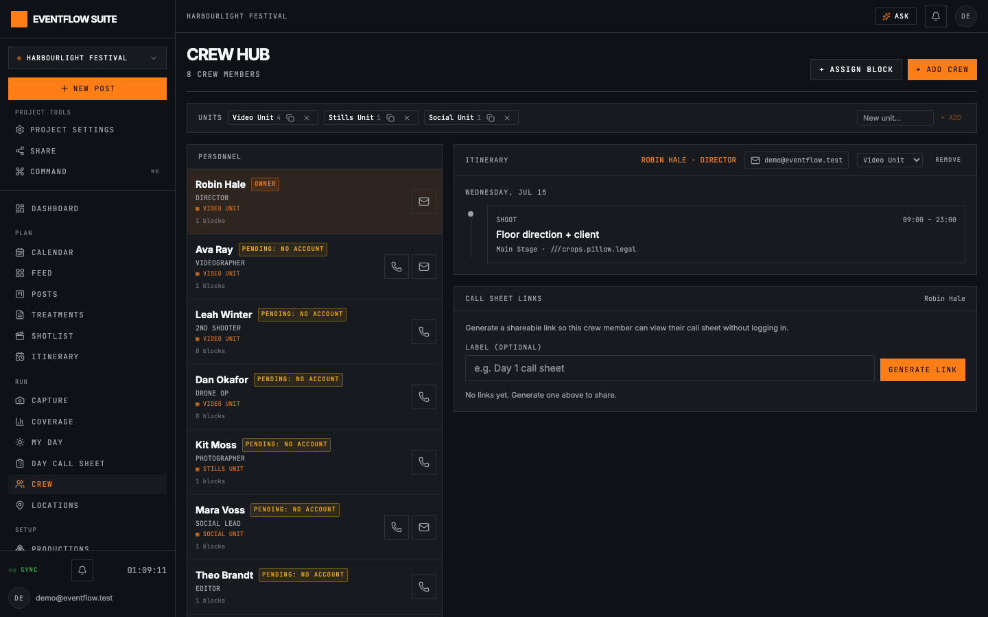Click the Coverage chart icon
The image size is (988, 617).
(x=20, y=422)
